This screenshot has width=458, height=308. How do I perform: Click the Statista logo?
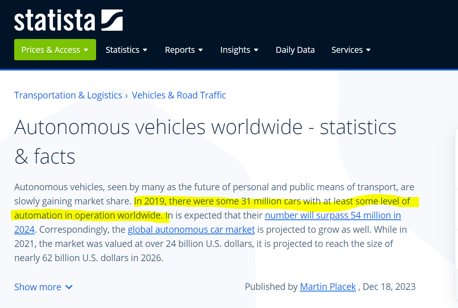69,20
